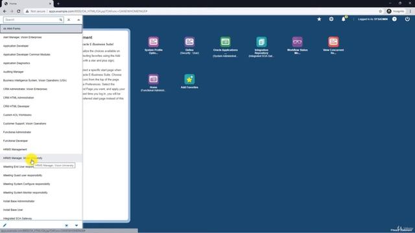Open the Workflow Status Monitor glasses icon
415x233 pixels.
pyautogui.click(x=297, y=42)
